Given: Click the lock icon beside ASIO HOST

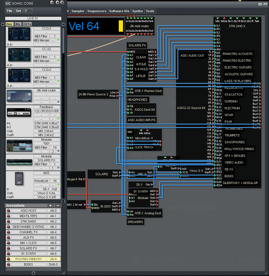Looking at the screenshot, I should pos(8,211).
